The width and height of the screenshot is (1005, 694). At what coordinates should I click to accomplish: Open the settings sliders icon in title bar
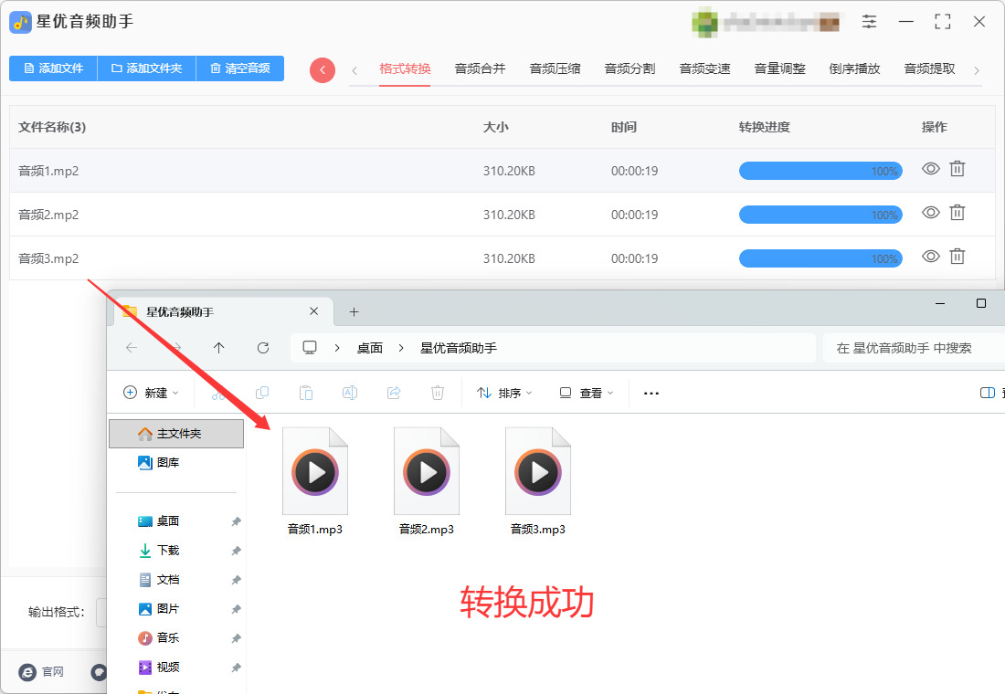pos(869,22)
